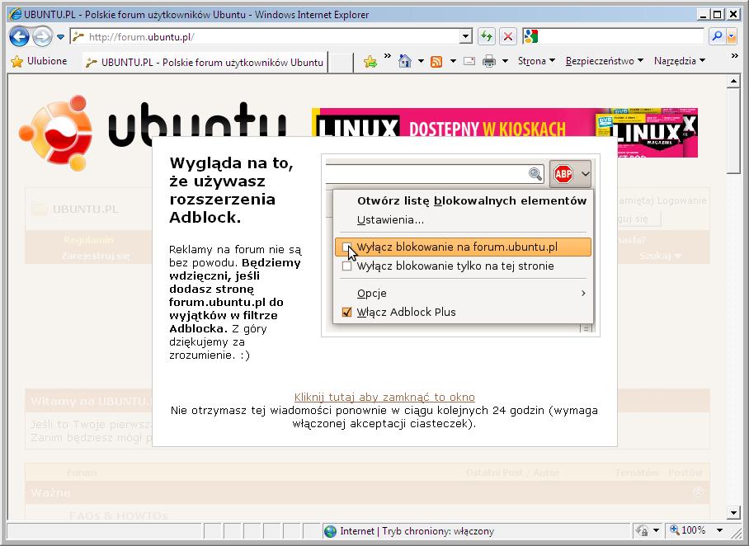This screenshot has height=546, width=749.
Task: Choose Ustawienia... in Adblock menu
Action: 390,220
